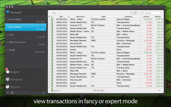Click '3,264.54' balance on last row
The height and width of the screenshot is (107, 171).
[x=159, y=86]
